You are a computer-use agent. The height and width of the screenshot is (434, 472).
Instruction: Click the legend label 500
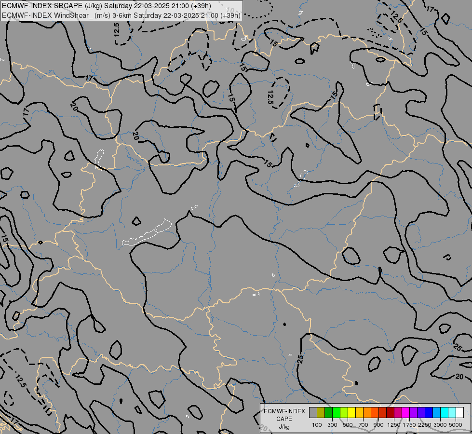[x=348, y=425]
